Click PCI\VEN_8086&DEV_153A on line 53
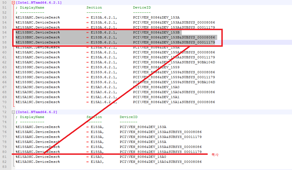Viewport: 292px width, 170px height. click(x=156, y=17)
